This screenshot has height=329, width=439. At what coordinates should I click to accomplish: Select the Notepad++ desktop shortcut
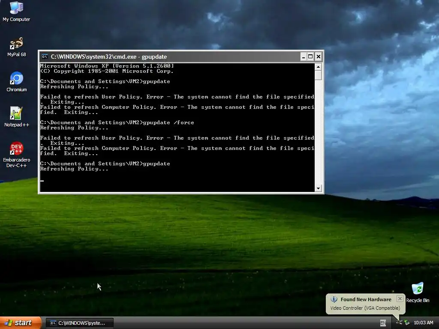pos(17,117)
